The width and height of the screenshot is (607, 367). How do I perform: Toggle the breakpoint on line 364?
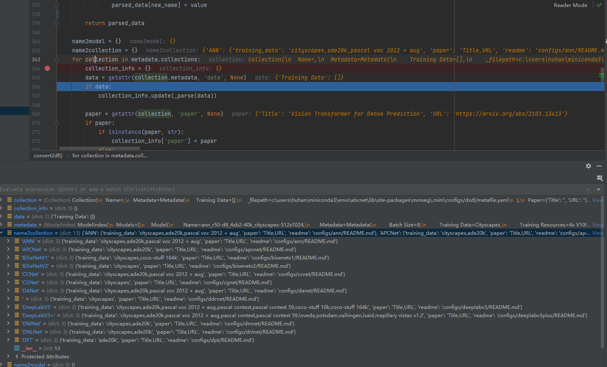click(47, 68)
